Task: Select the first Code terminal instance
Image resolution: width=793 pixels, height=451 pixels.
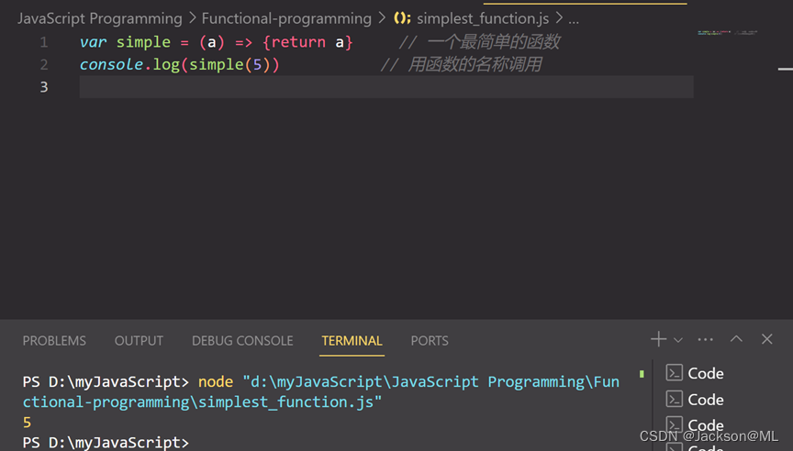Action: pyautogui.click(x=695, y=373)
